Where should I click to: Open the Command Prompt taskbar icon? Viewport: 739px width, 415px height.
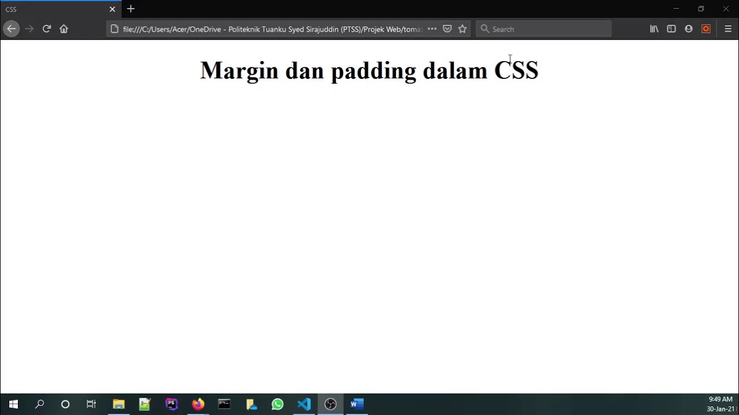pos(225,404)
